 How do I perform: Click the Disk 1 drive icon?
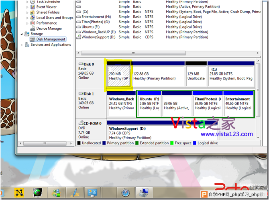pos(81,94)
